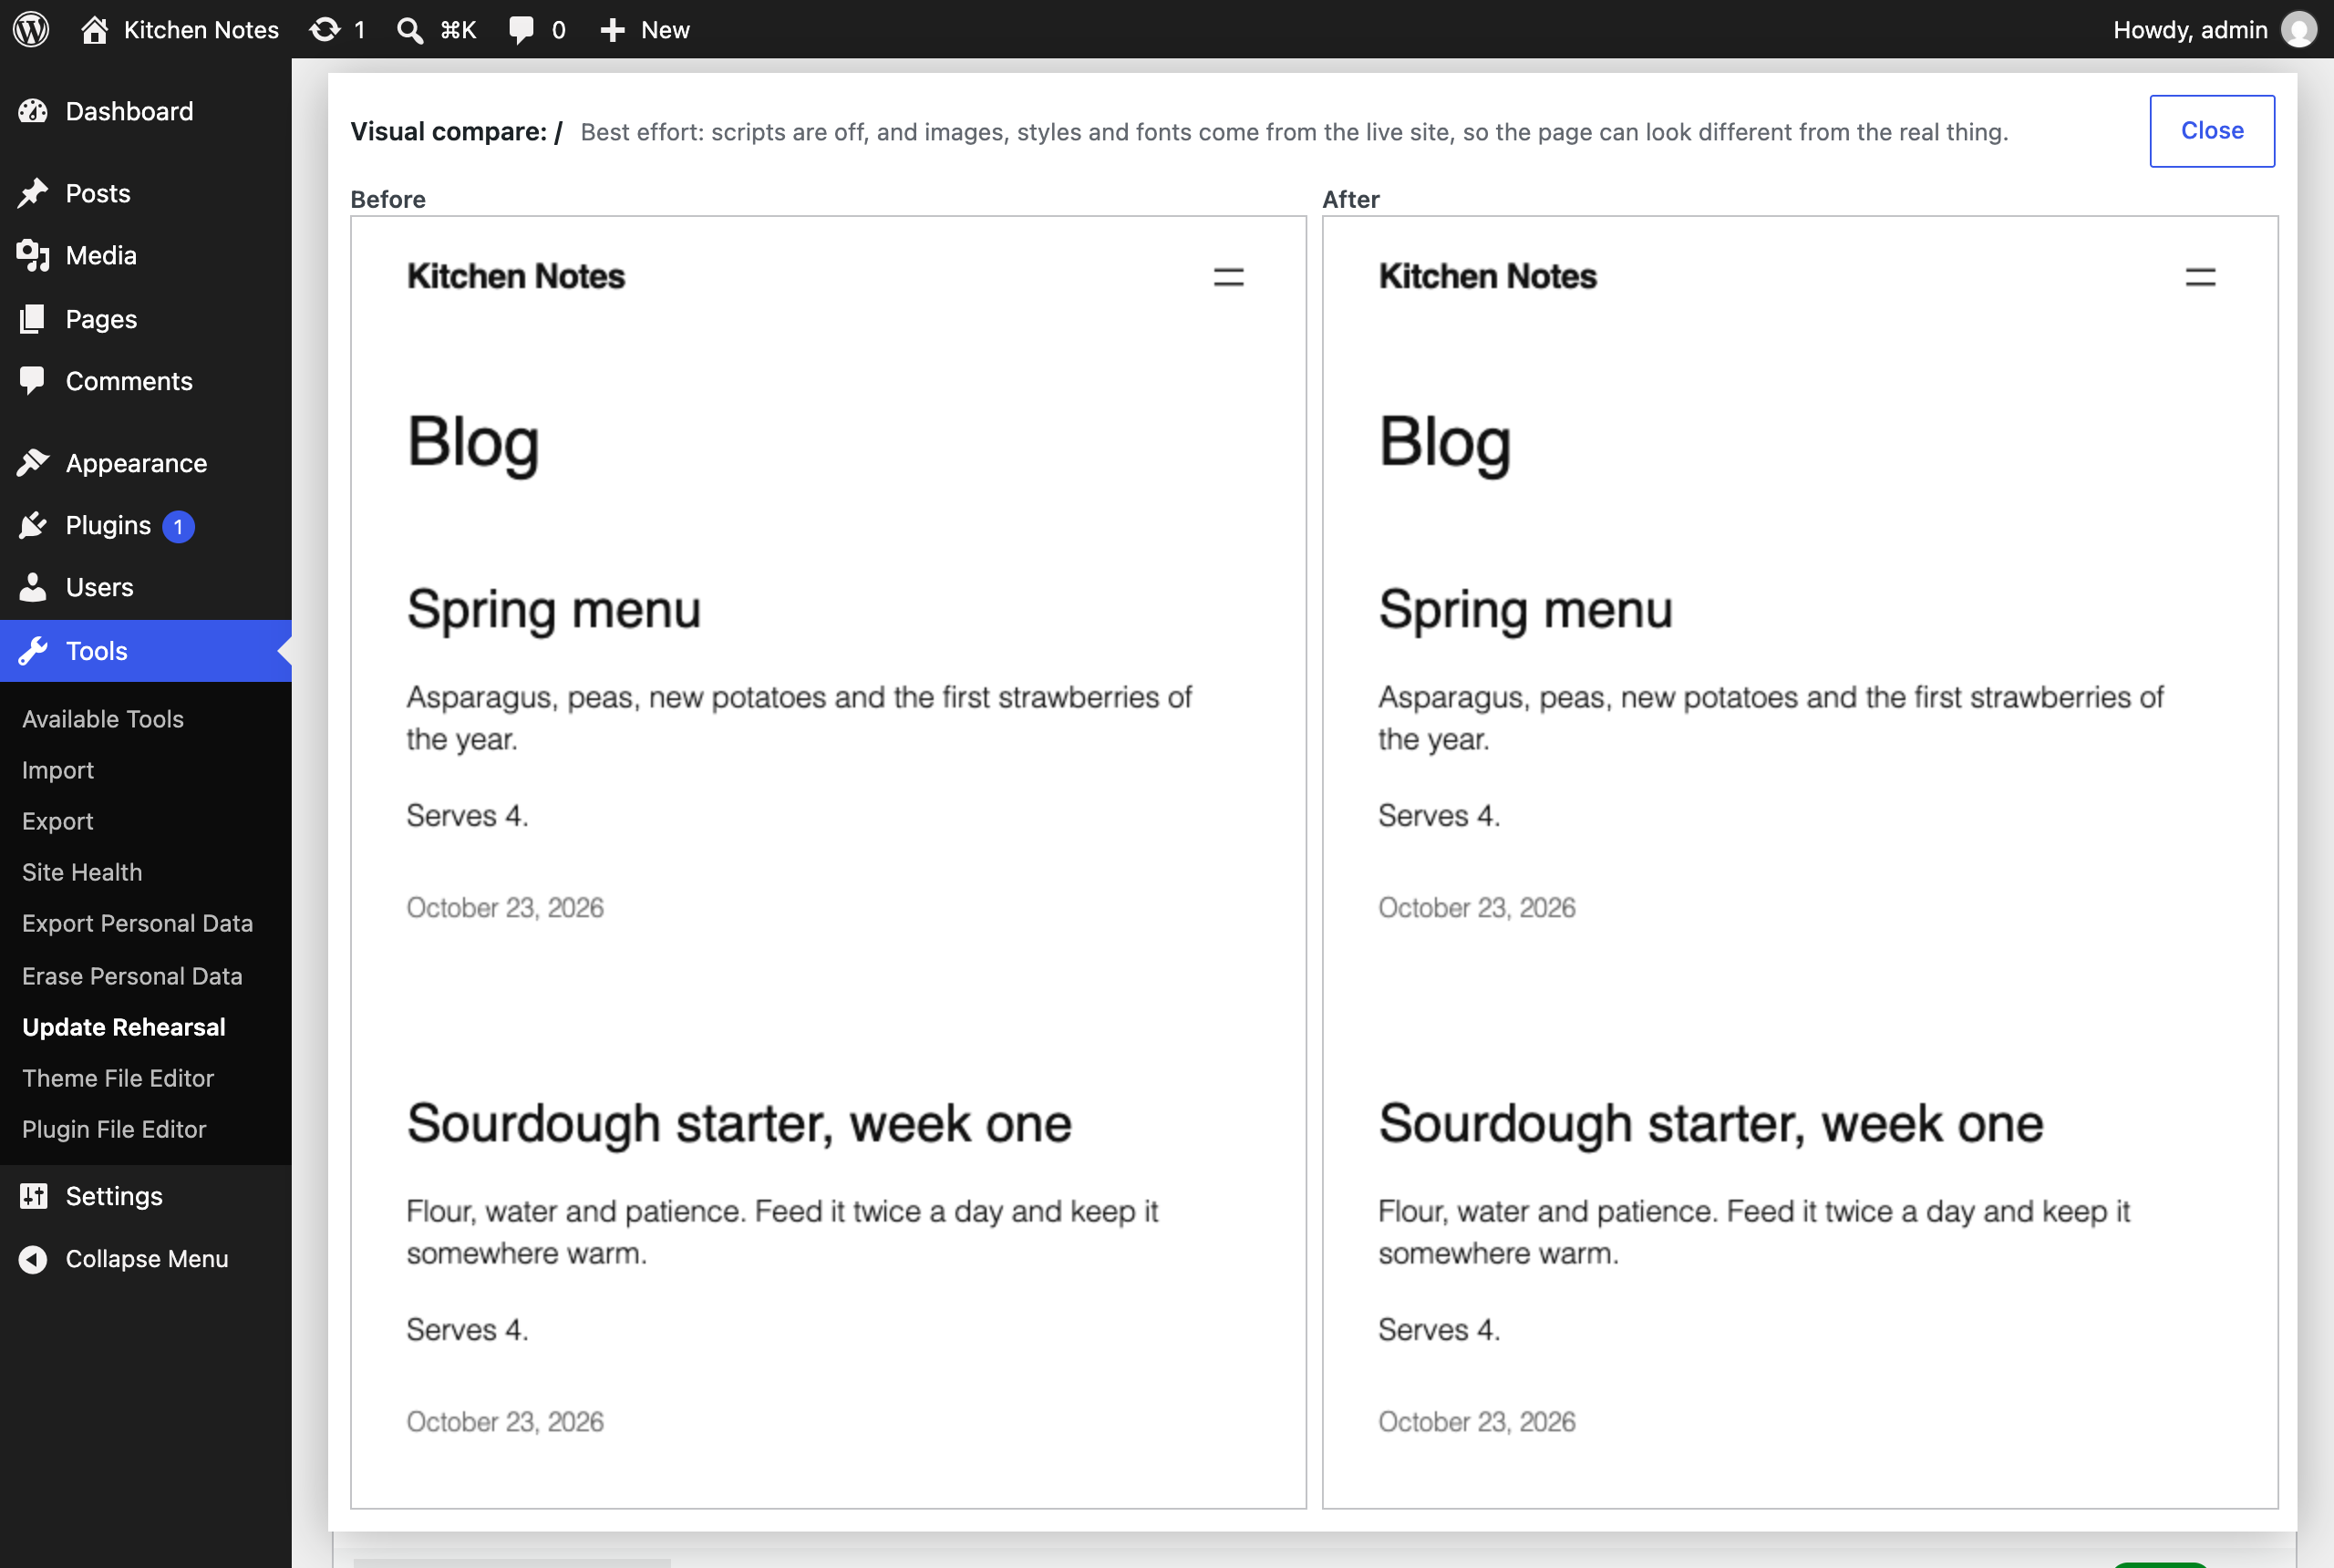This screenshot has height=1568, width=2334.
Task: Click the Plugins update count badge
Action: tap(178, 526)
